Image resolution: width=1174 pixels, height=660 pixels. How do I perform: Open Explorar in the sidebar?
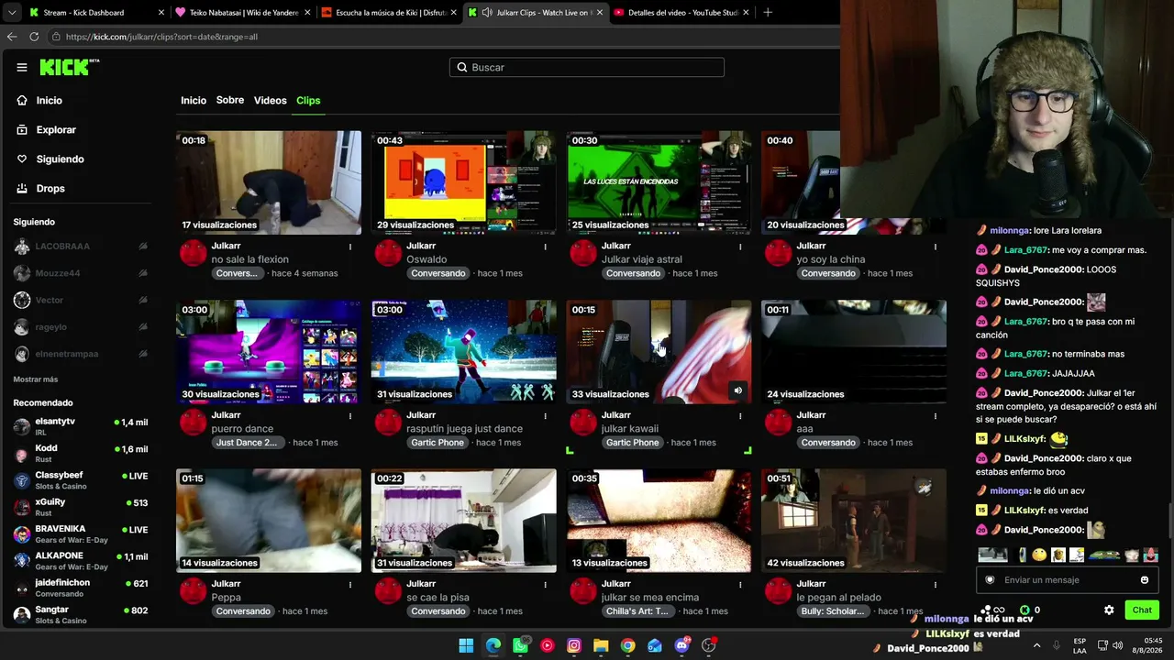(47, 129)
